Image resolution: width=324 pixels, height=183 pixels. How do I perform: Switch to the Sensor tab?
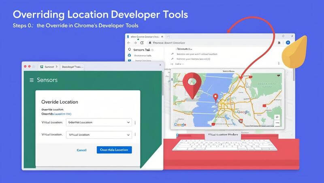(x=49, y=67)
